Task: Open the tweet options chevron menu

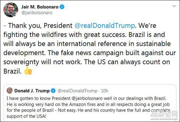Action: click(174, 6)
